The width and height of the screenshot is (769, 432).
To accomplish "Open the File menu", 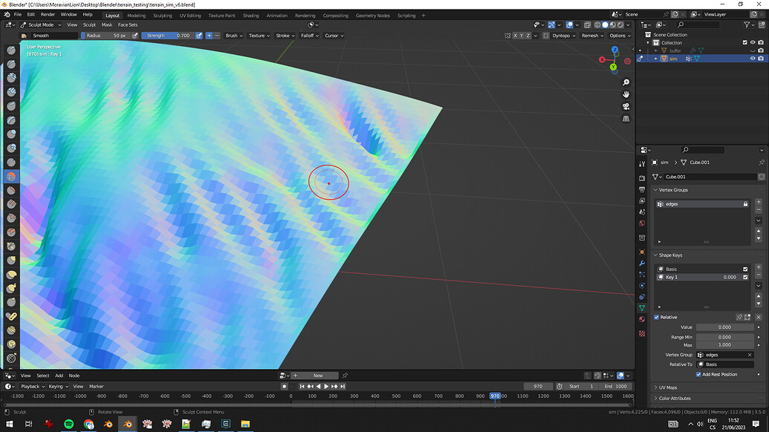I will pyautogui.click(x=18, y=15).
